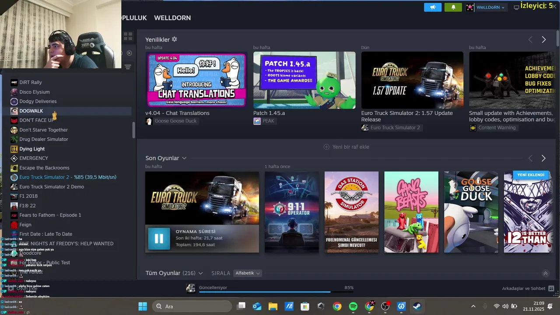
Task: Open the 911 Operator game cover
Action: click(292, 212)
